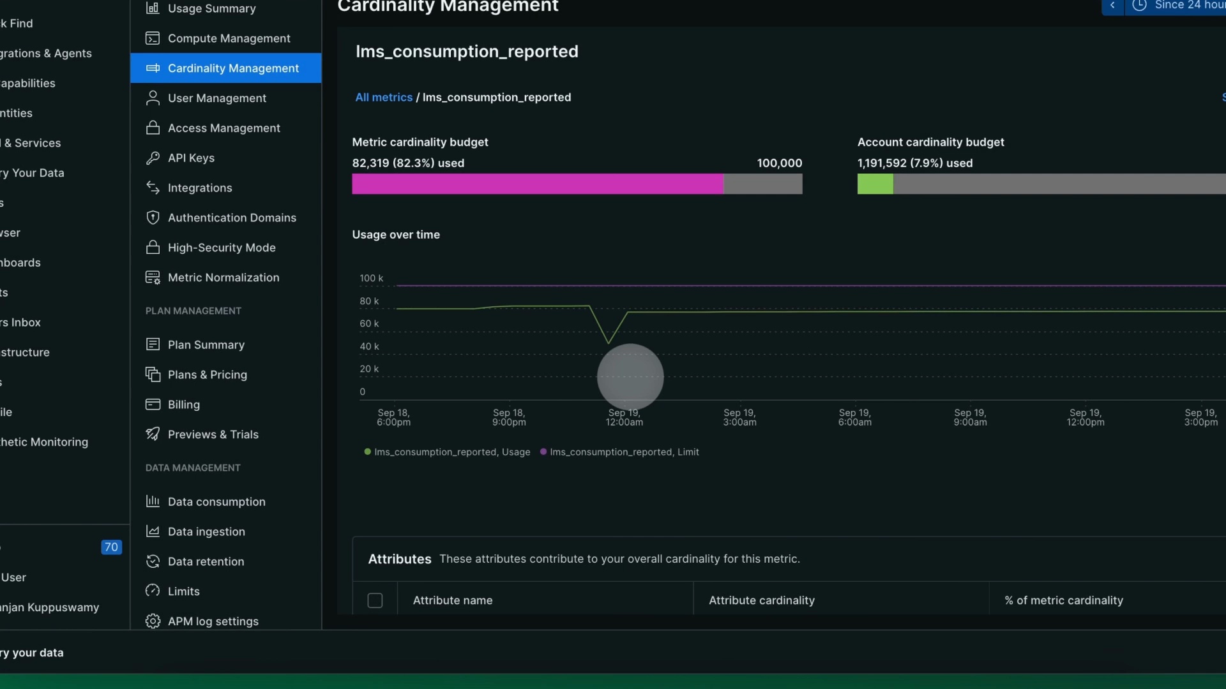Click the dip in the usage line chart
The width and height of the screenshot is (1226, 689).
tap(609, 342)
